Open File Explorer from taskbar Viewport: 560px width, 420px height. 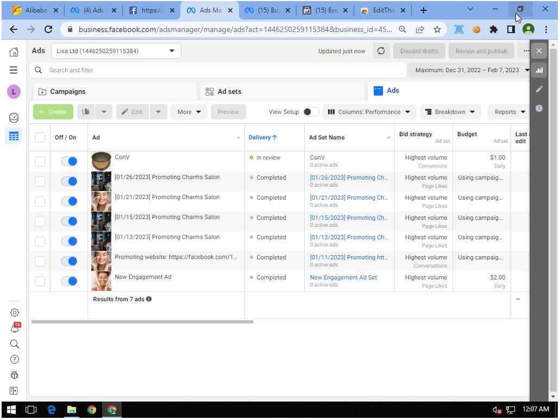click(x=72, y=410)
